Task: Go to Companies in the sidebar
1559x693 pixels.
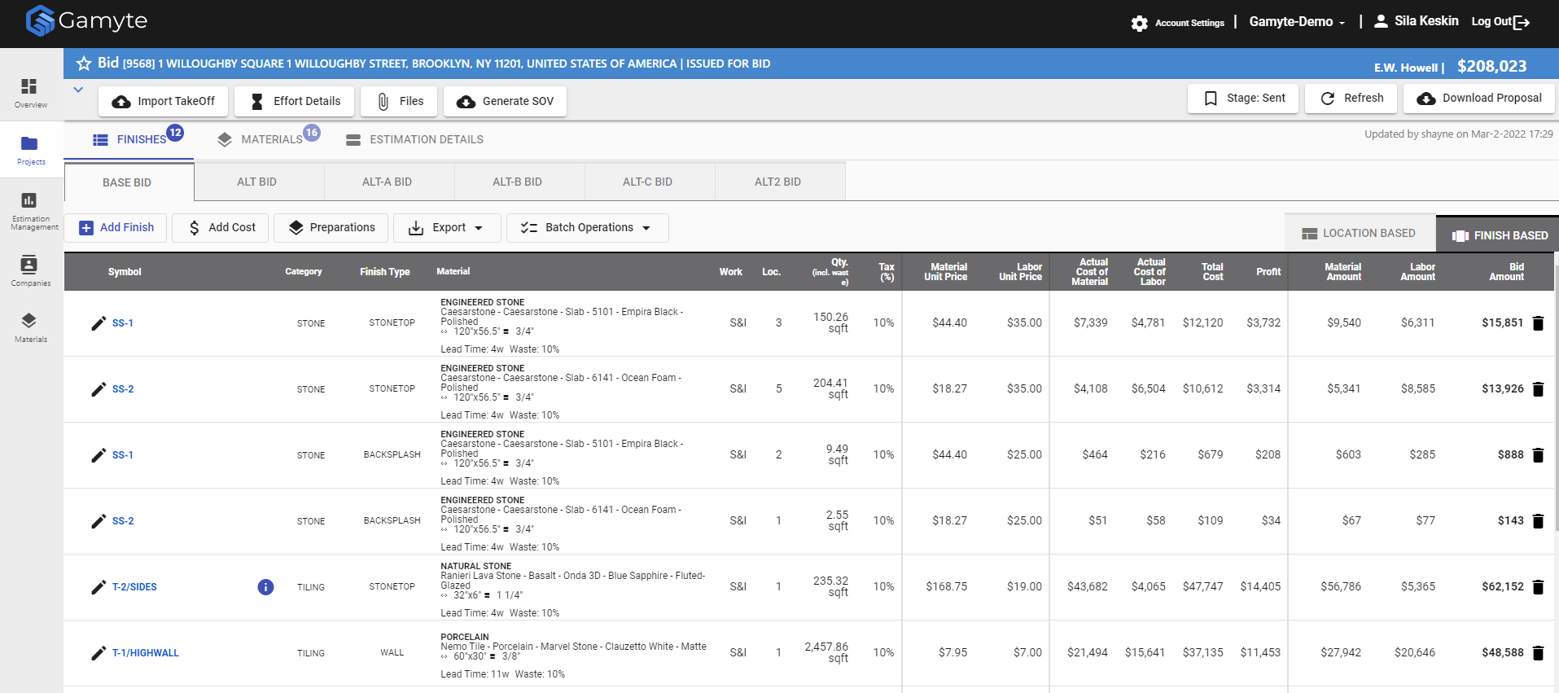Action: (x=30, y=270)
